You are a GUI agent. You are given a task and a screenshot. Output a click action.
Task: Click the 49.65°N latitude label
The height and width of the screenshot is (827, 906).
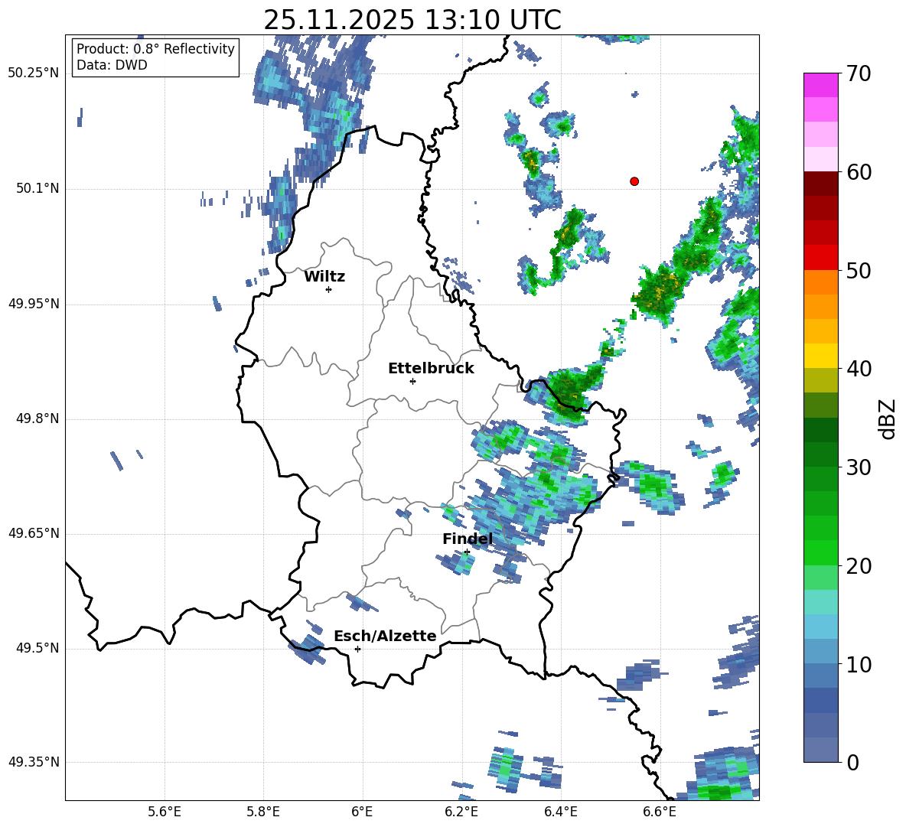click(34, 532)
